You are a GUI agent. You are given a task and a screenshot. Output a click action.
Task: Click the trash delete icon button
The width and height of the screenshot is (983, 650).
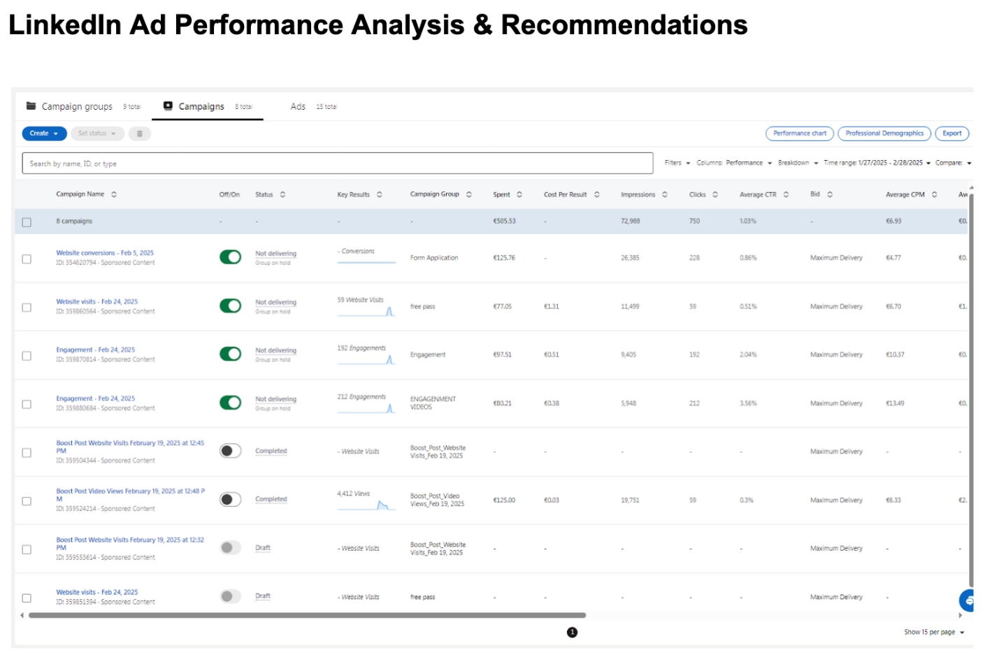pyautogui.click(x=139, y=133)
